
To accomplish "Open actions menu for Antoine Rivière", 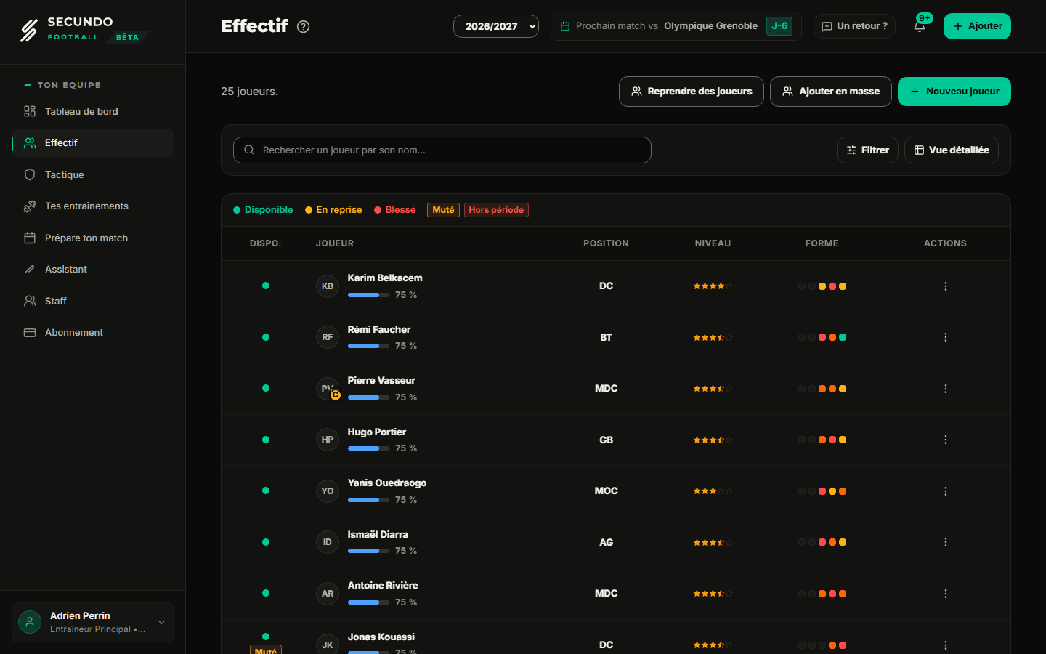I will (x=945, y=594).
